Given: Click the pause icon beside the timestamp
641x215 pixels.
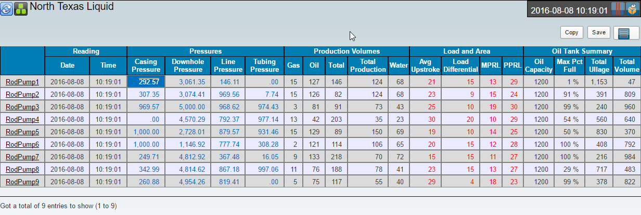Looking at the screenshot, I should tap(617, 9).
